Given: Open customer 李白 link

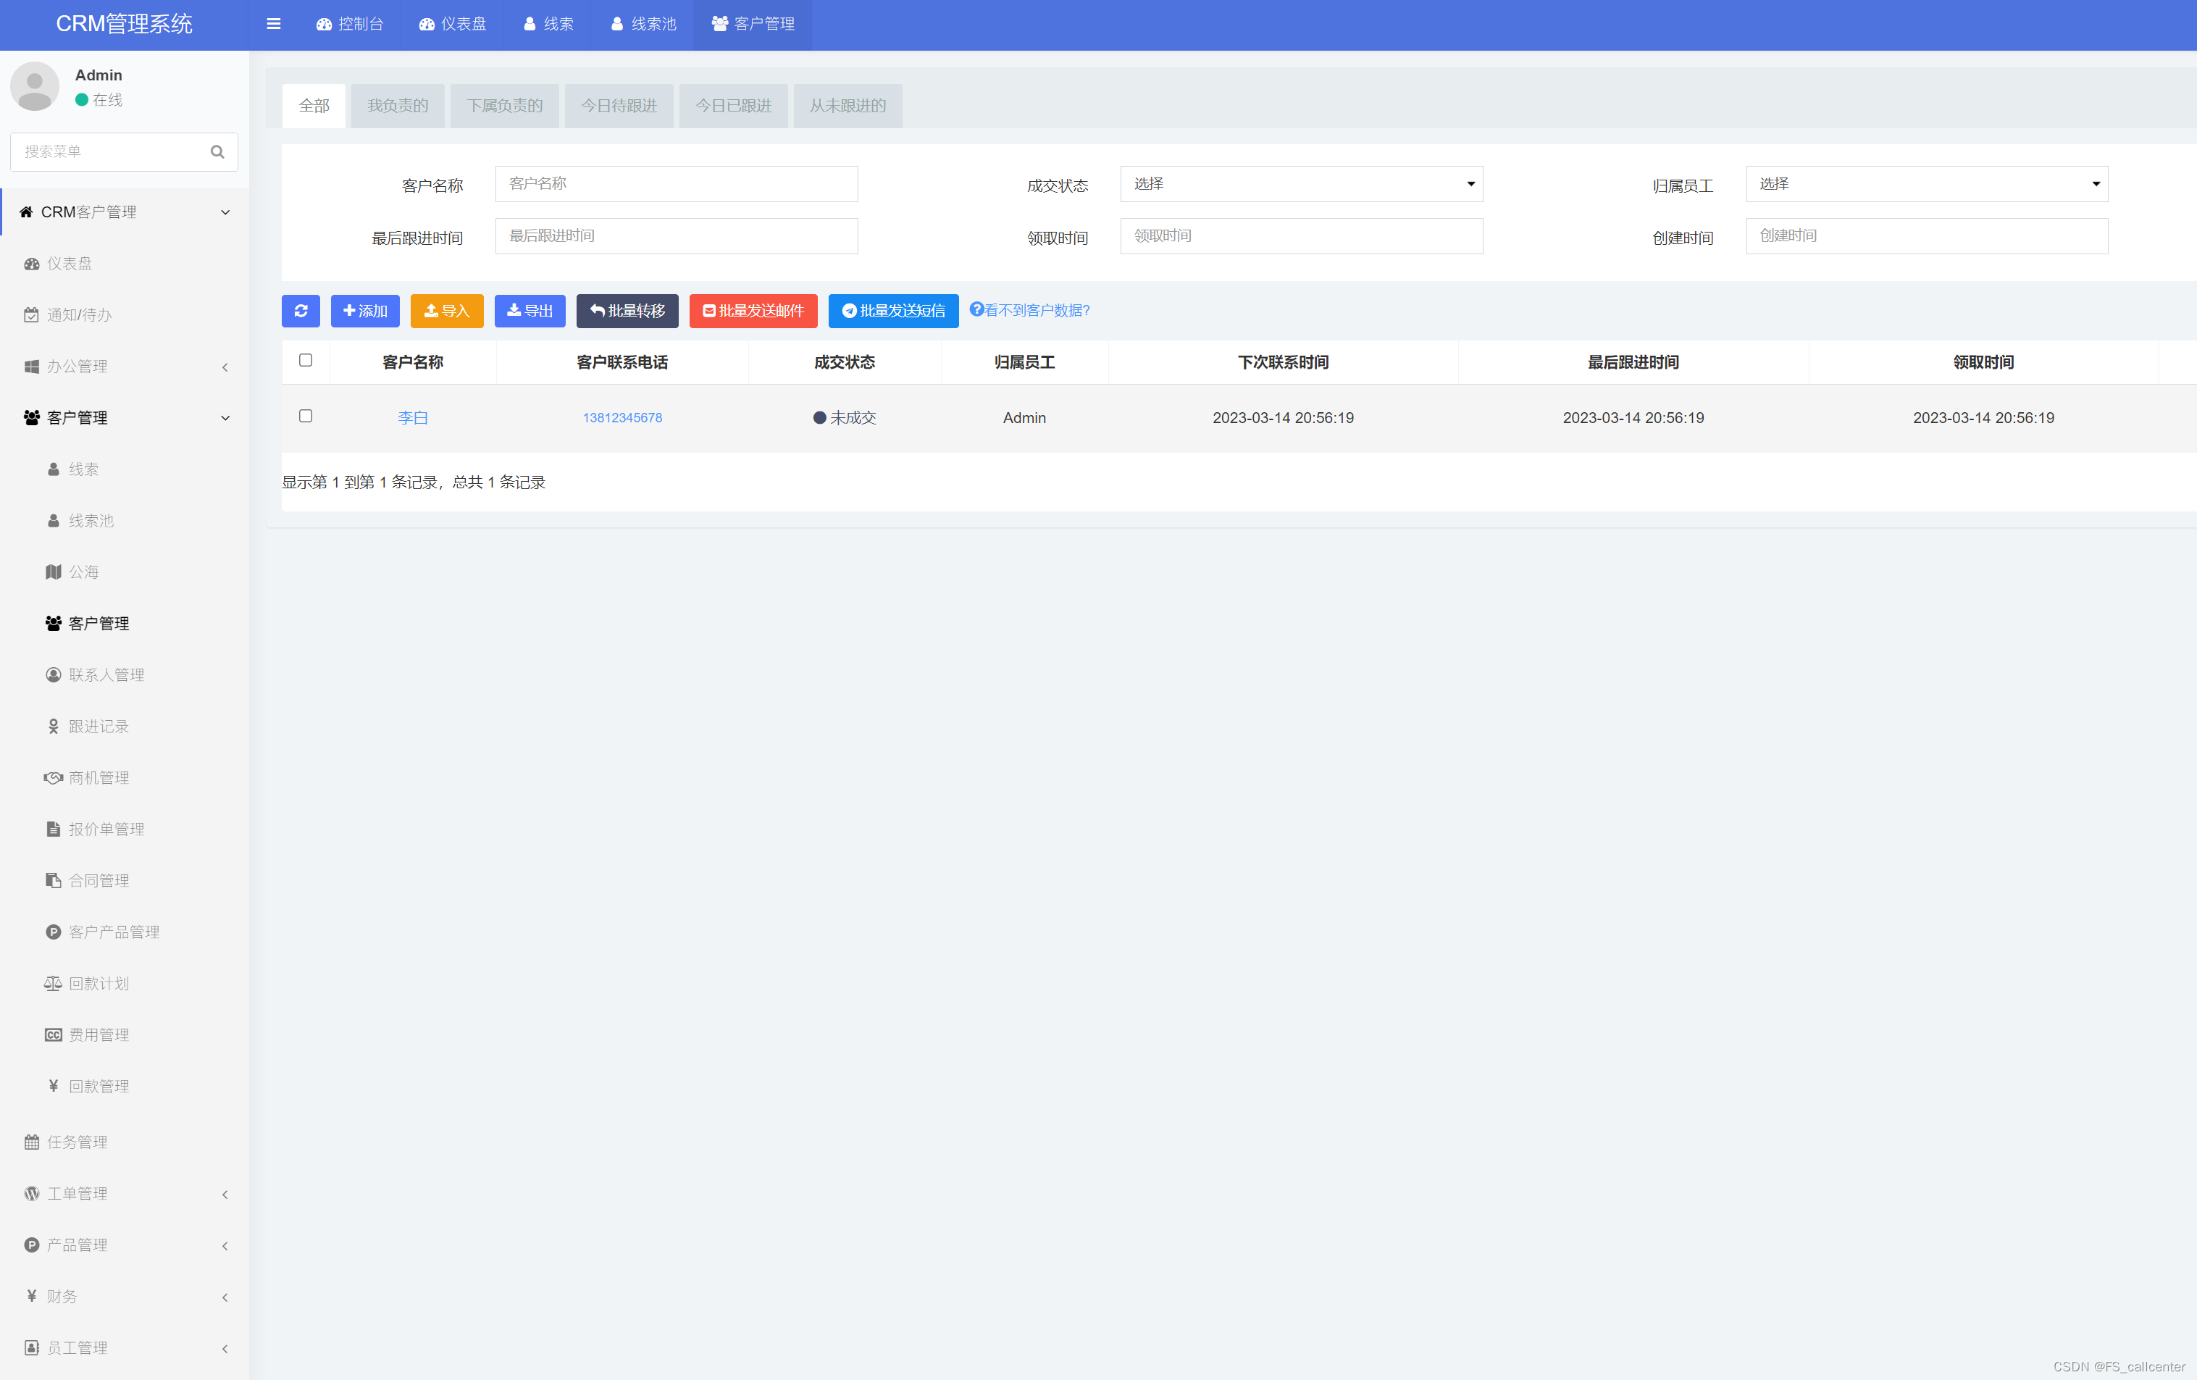Looking at the screenshot, I should [412, 417].
